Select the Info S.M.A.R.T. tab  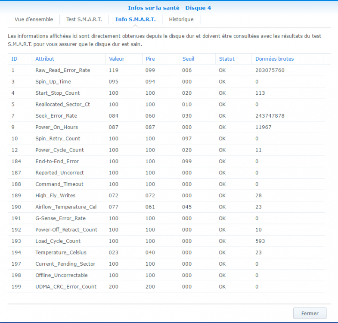pyautogui.click(x=135, y=19)
